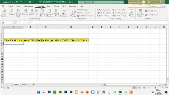Screen dimensions: 169x95
Task: Open the Name Box dropdown arrow
Action: [12, 23]
